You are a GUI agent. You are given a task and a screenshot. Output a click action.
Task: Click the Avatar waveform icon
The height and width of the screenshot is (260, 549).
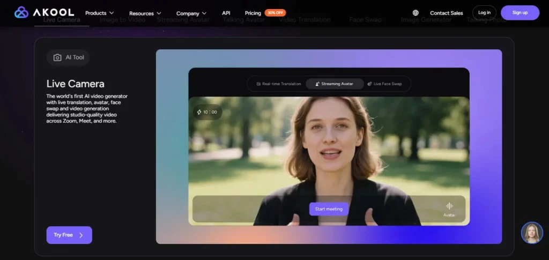(x=449, y=206)
